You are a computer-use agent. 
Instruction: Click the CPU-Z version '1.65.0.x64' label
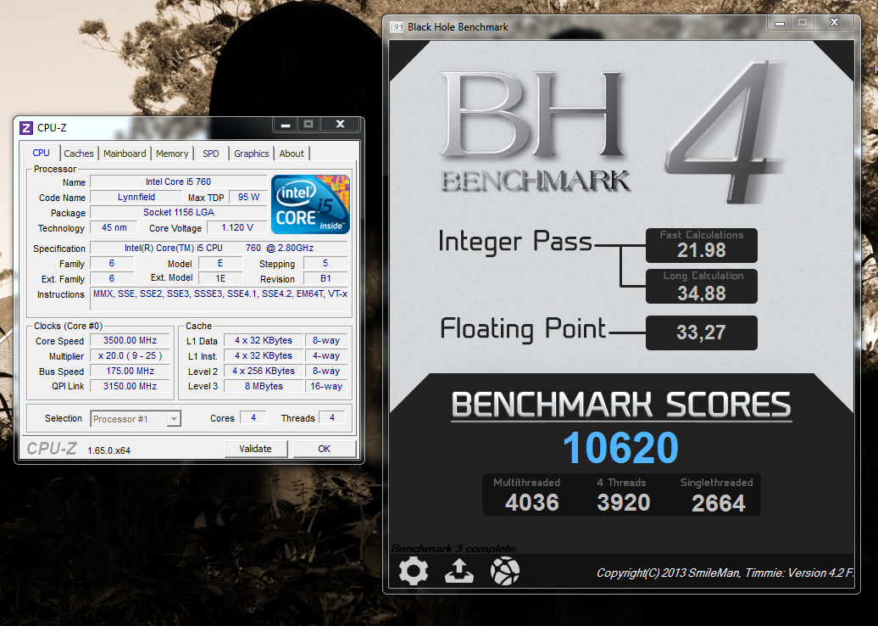coord(108,450)
